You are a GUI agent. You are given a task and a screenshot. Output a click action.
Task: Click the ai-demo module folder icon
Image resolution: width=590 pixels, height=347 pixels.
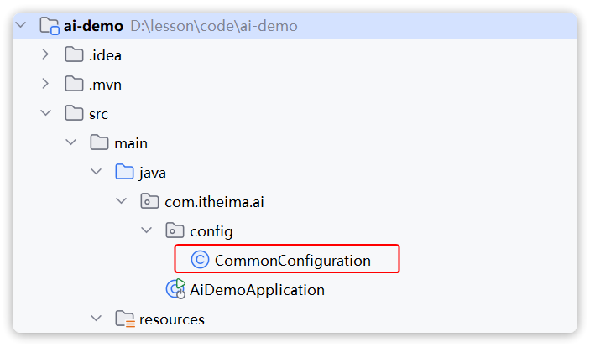click(50, 26)
